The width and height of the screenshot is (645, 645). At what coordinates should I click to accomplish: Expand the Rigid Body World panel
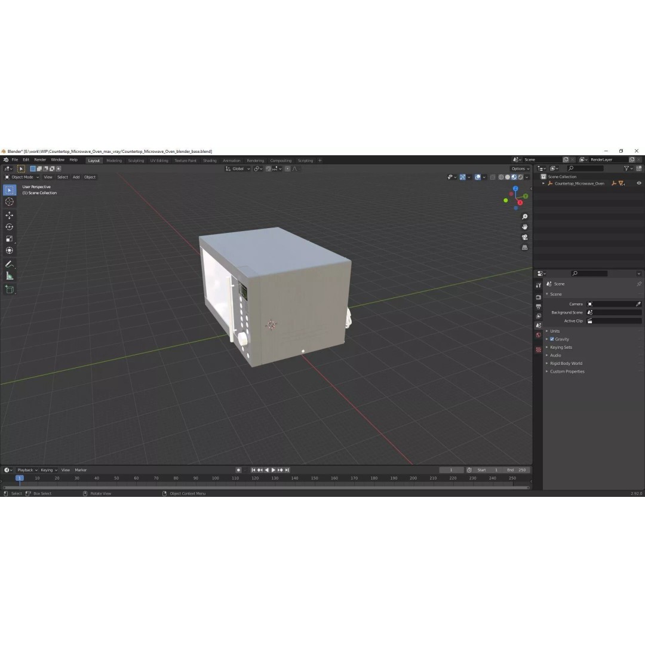tap(566, 364)
